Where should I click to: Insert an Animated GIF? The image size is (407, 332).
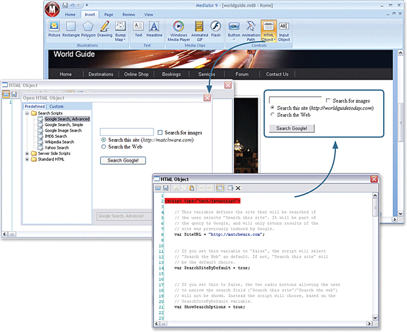click(x=200, y=31)
